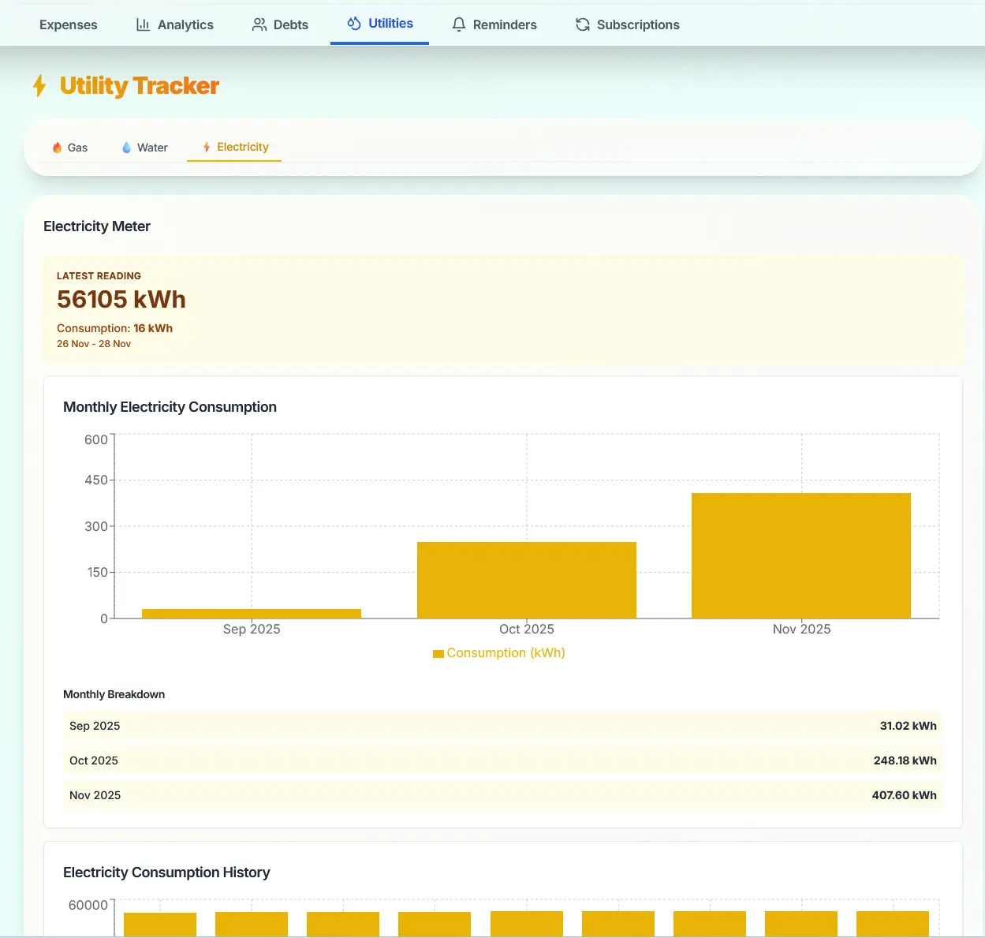Click the 150 y-axis label

coord(97,572)
